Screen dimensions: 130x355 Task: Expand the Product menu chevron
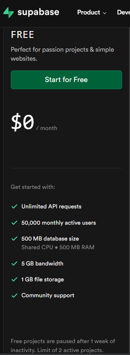click(x=104, y=13)
